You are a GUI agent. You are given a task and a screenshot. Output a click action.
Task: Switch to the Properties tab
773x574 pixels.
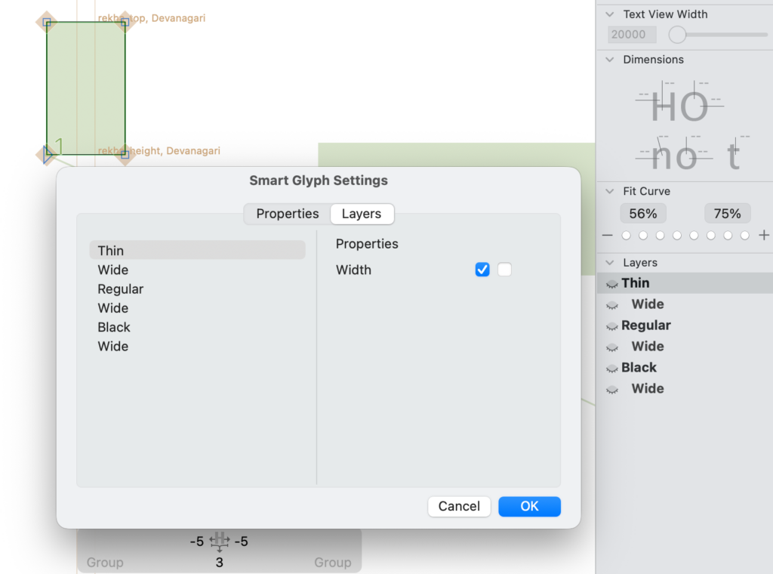click(x=288, y=214)
